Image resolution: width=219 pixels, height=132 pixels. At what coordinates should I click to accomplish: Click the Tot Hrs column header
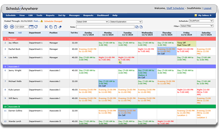74,33
